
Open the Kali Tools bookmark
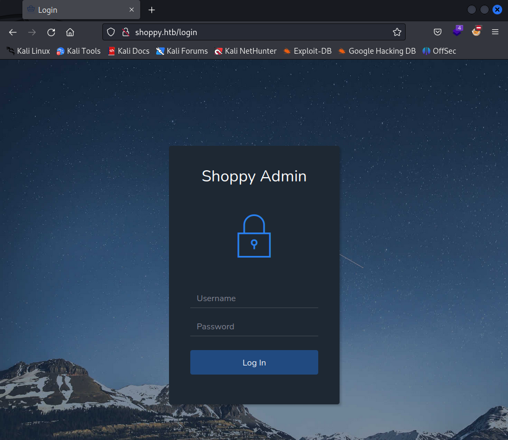78,51
